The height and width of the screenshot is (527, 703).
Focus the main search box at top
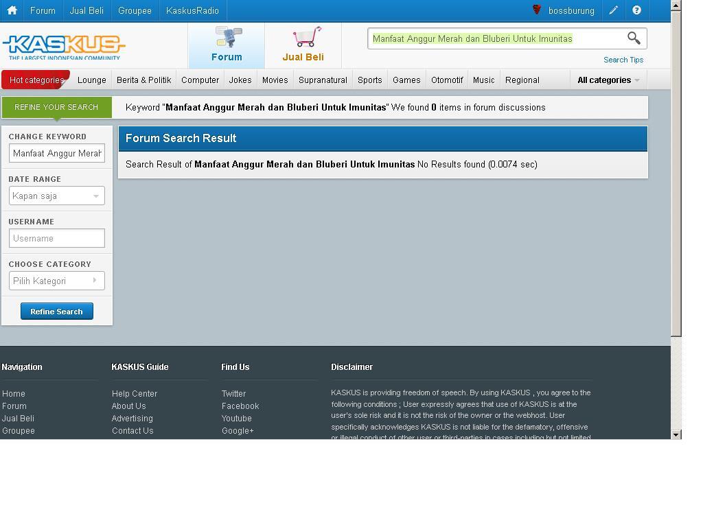click(497, 38)
